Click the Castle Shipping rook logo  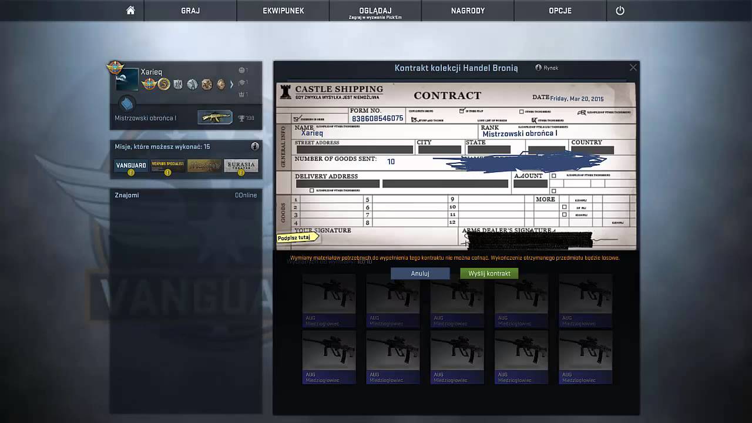tap(286, 92)
